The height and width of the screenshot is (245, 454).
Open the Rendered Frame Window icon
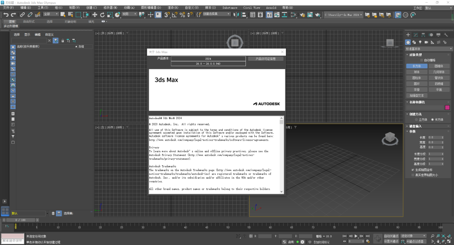pos(310,14)
